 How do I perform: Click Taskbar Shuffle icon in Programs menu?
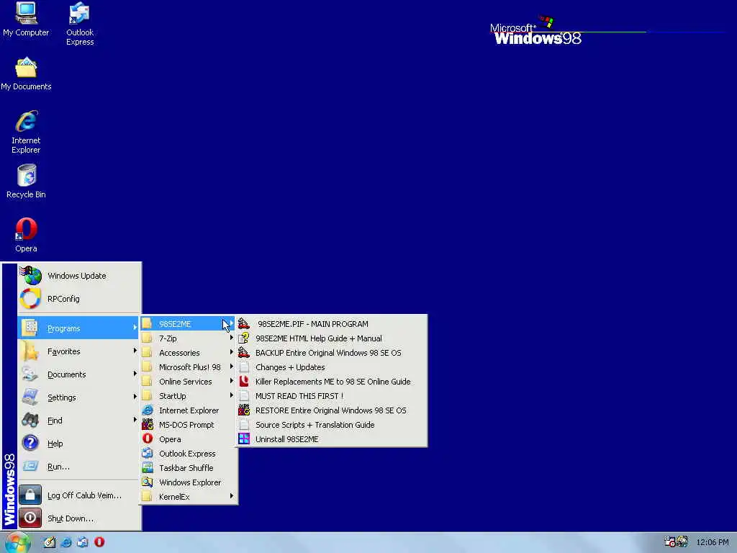point(148,468)
